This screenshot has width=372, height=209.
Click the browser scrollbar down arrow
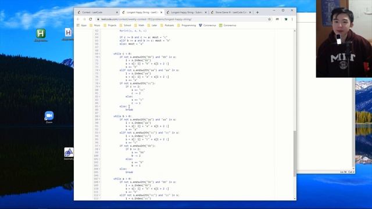click(x=295, y=199)
